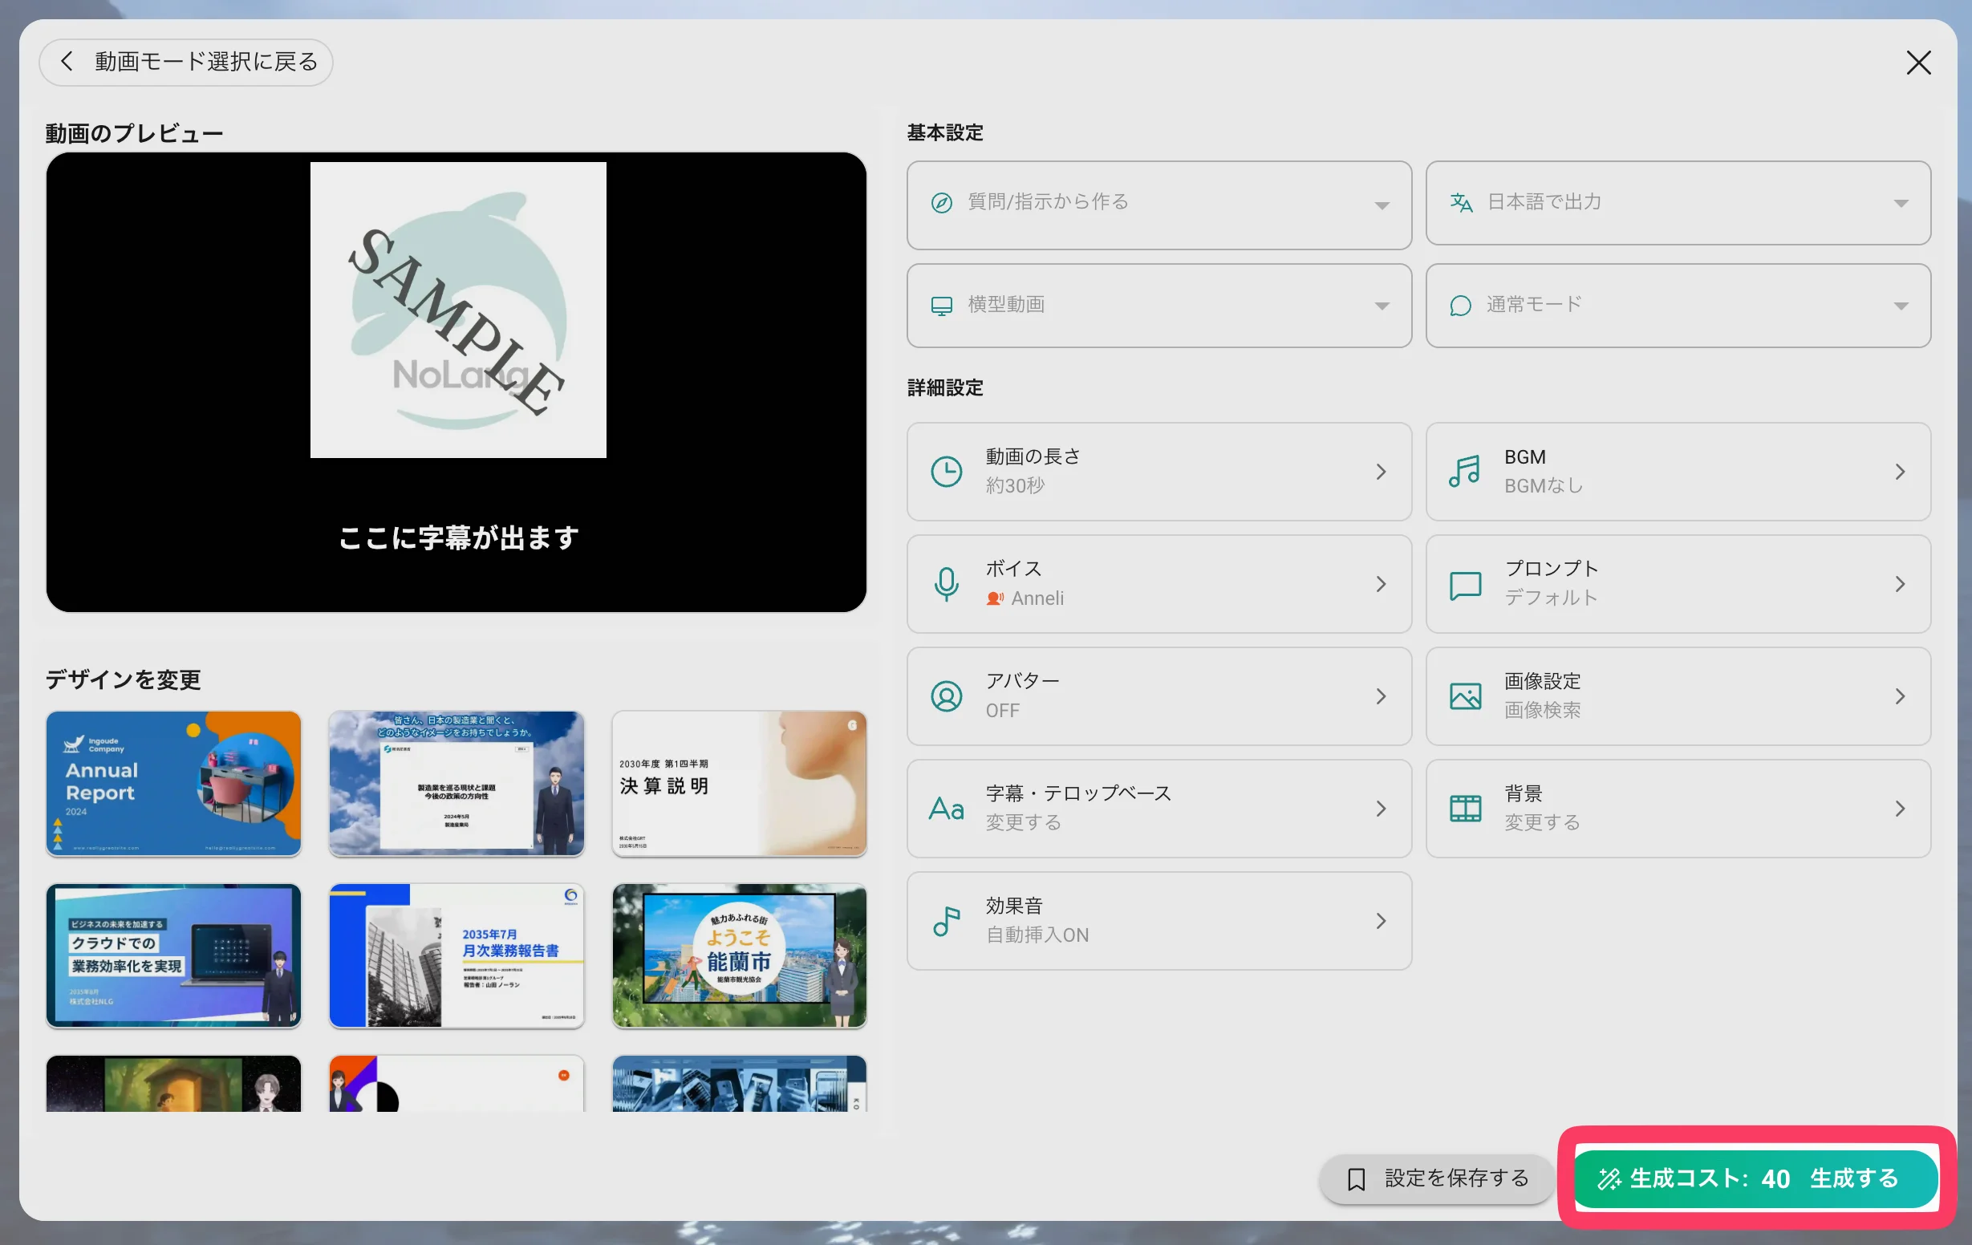Click the monitor icon in 横型動画
This screenshot has height=1245, width=1972.
click(942, 306)
